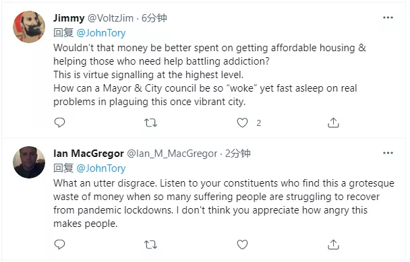Open Jimmy's tweet timestamp 6分钟
The image size is (410, 262).
[x=154, y=18]
